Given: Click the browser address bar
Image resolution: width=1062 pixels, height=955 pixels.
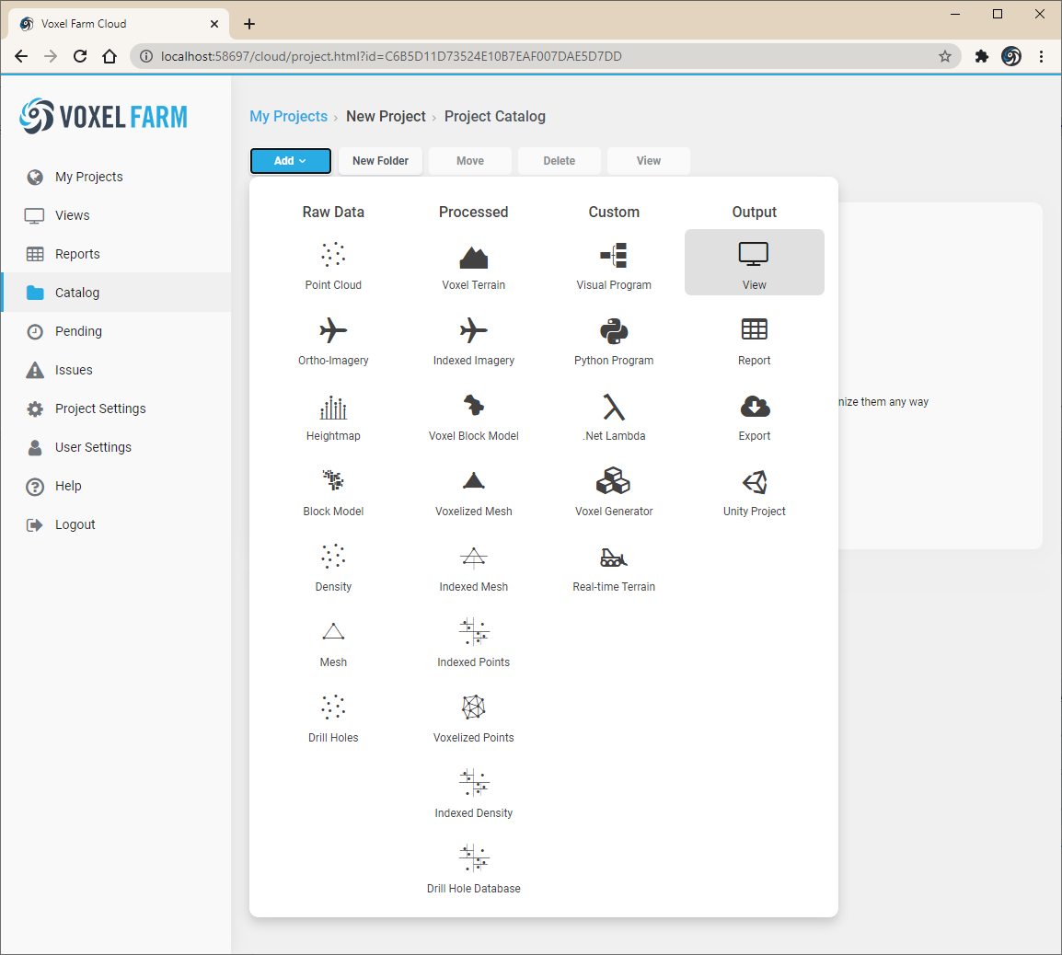Looking at the screenshot, I should pyautogui.click(x=545, y=56).
